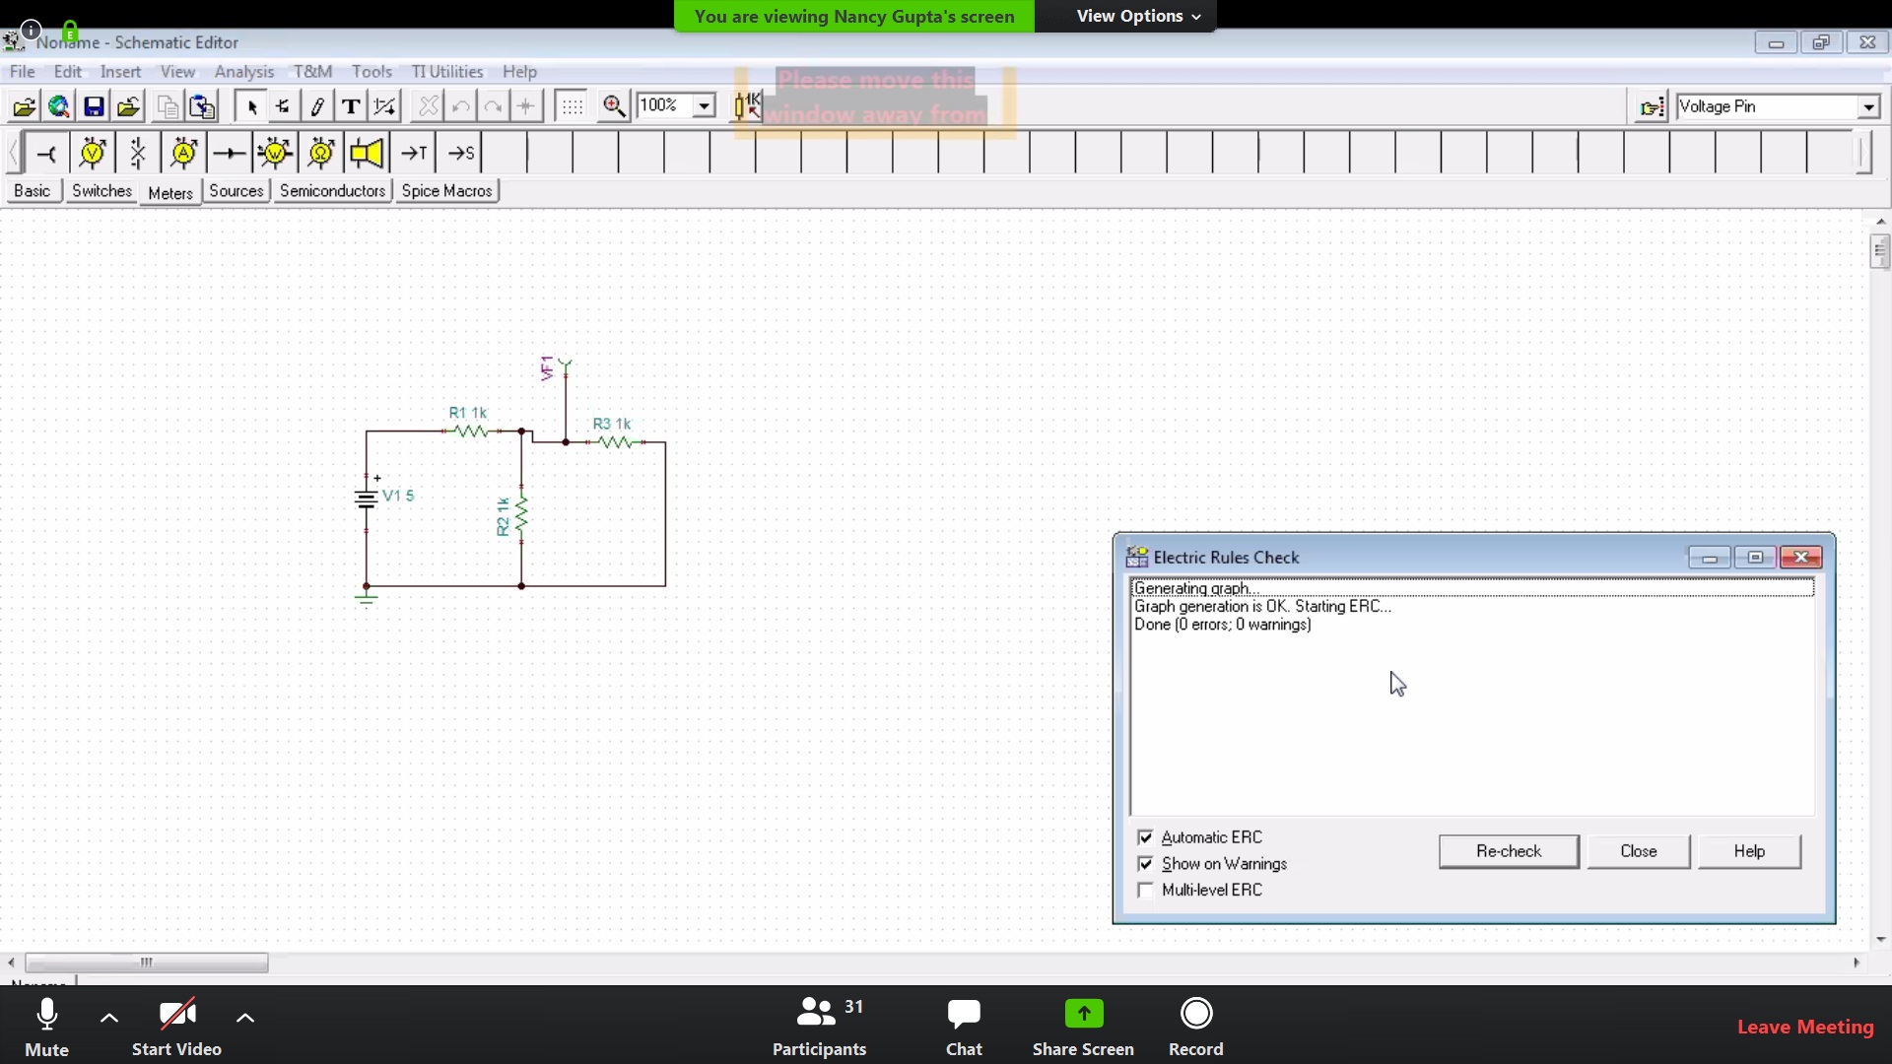Switch to the Switches component tab

coord(101,191)
